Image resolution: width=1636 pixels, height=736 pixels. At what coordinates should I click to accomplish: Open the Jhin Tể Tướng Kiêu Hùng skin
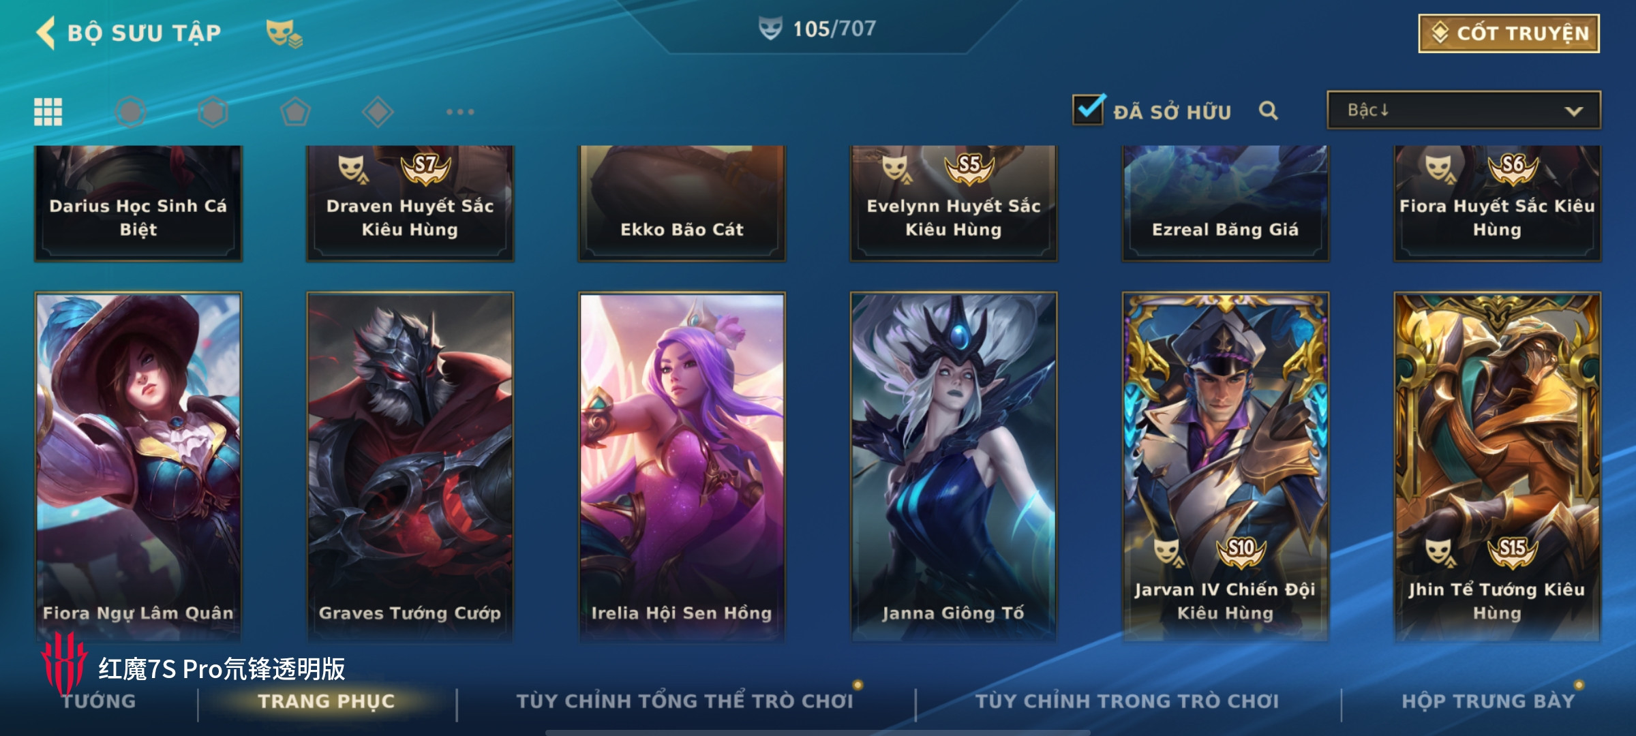click(1498, 467)
